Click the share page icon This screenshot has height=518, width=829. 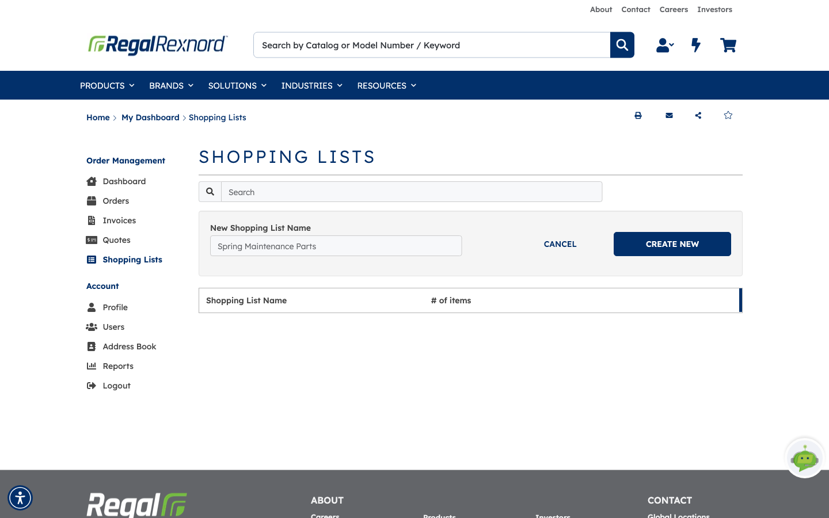pyautogui.click(x=698, y=116)
